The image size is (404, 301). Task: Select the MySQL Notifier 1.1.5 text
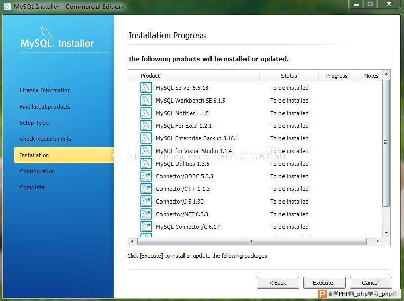pos(182,113)
